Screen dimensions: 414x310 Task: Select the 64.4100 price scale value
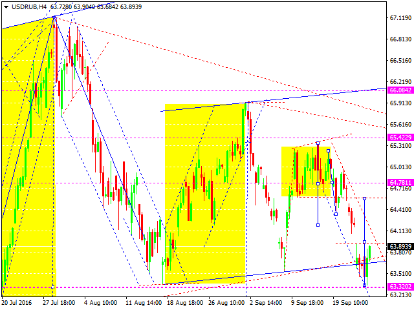click(x=401, y=210)
